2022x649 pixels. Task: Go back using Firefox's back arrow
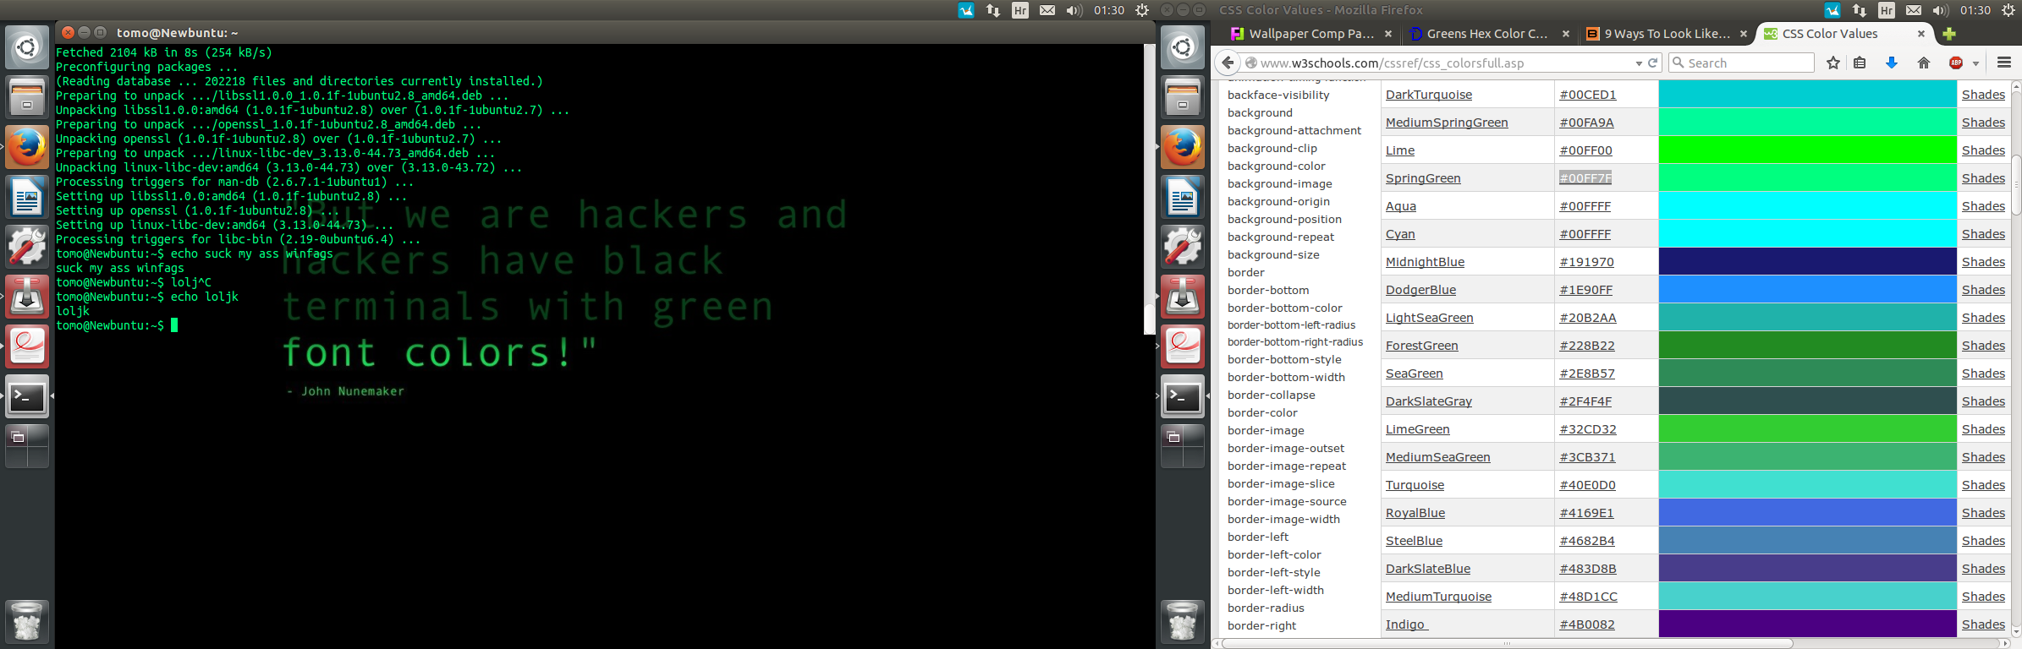click(1228, 63)
